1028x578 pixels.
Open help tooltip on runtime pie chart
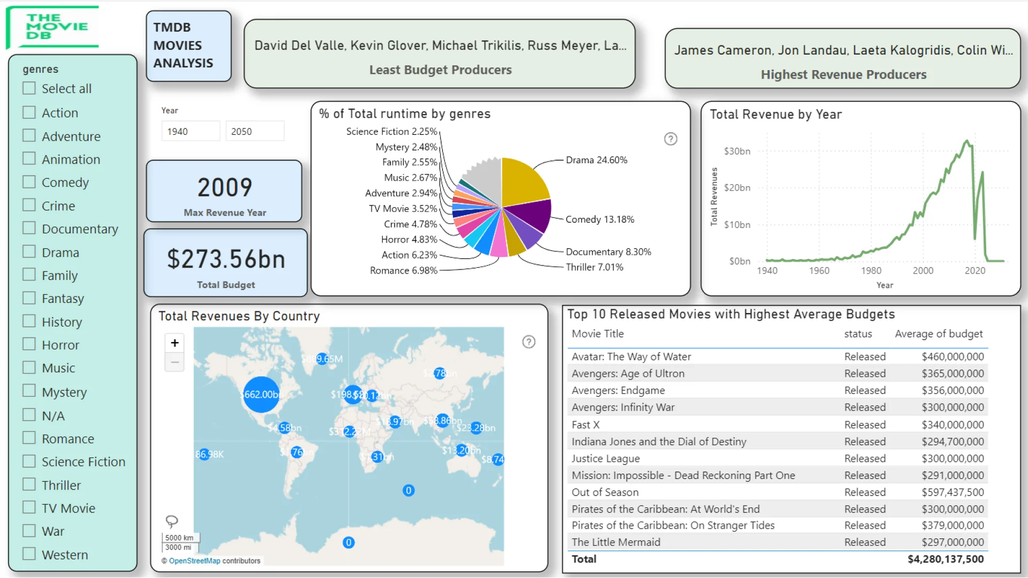click(x=670, y=139)
